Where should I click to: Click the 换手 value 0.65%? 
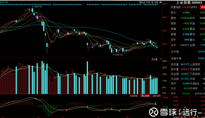pyautogui.click(x=186, y=83)
